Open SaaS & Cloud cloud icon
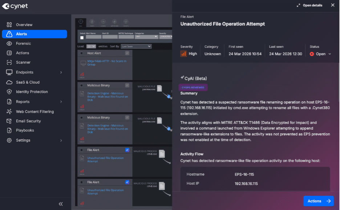Image resolution: width=340 pixels, height=210 pixels. click(x=9, y=82)
